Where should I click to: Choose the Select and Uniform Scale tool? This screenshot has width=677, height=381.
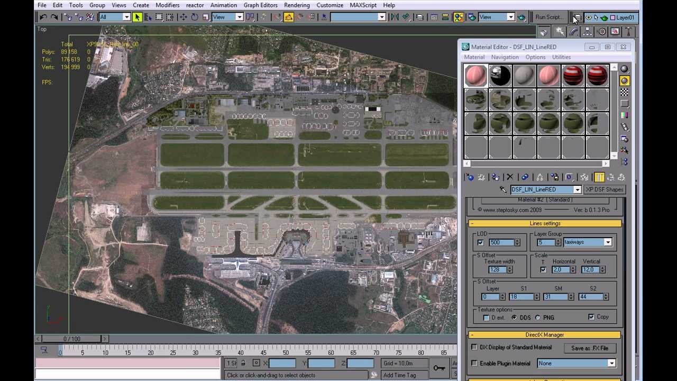coord(205,17)
